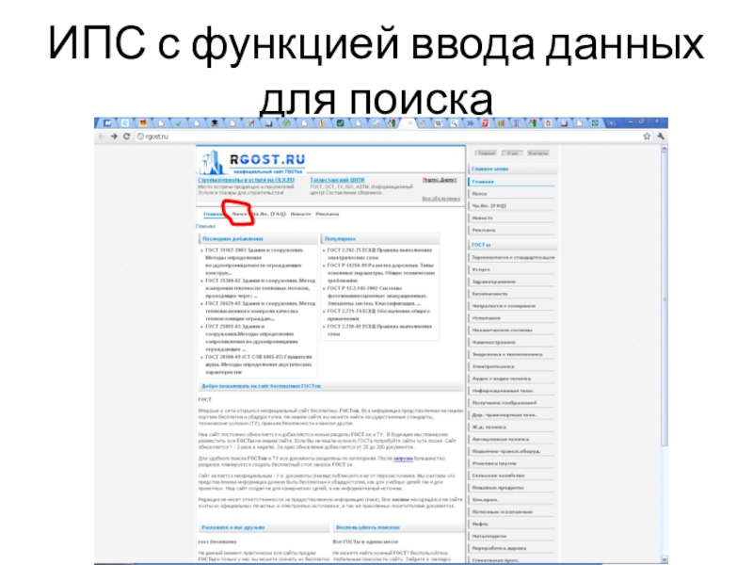Screen dimensions: 753x565
Task: Open the browser wrench settings menu
Action: click(x=661, y=137)
